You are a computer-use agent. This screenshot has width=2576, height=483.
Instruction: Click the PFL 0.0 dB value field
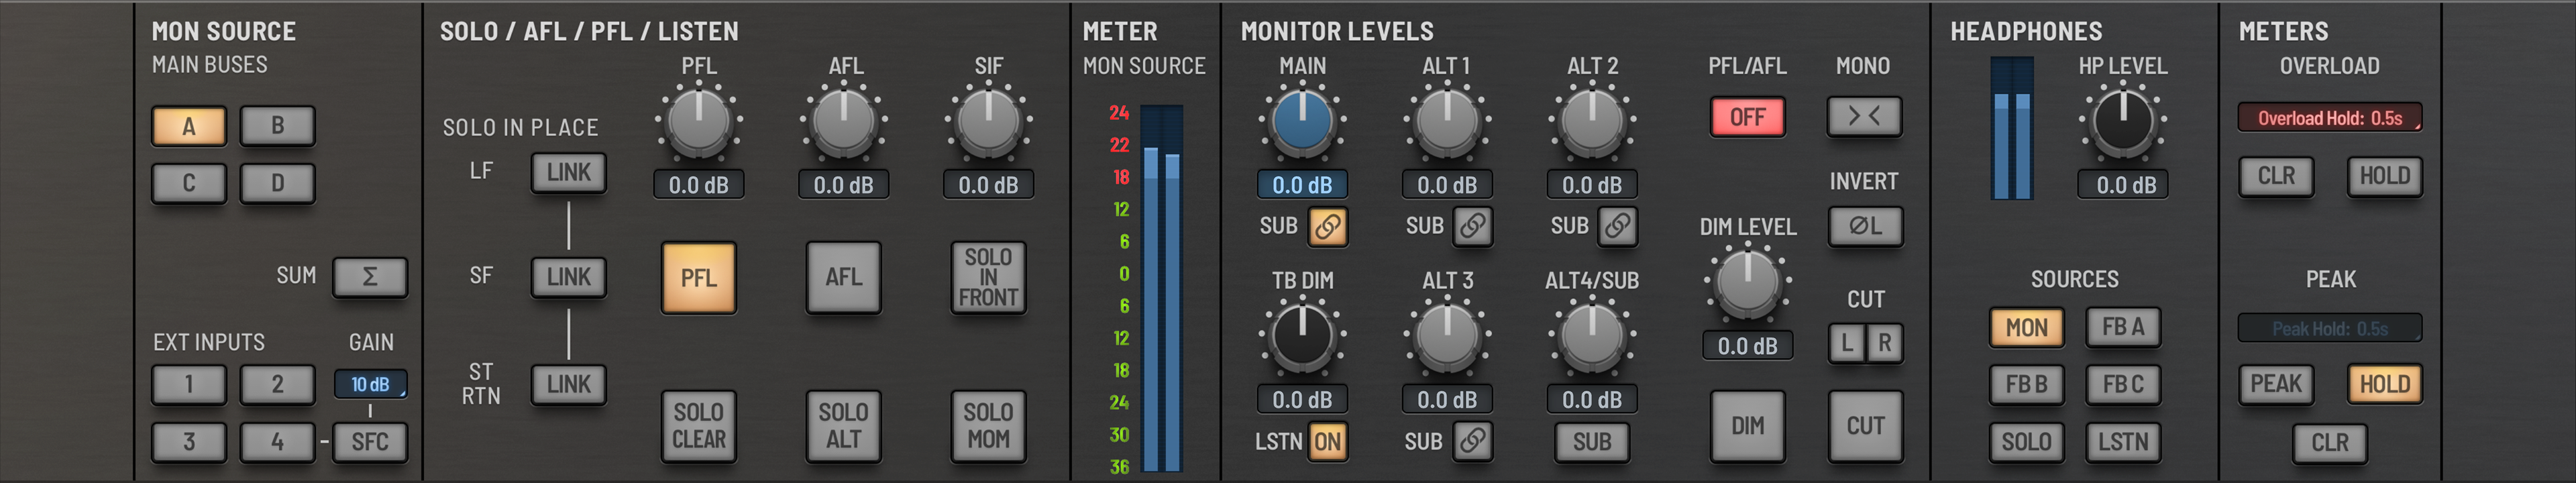pyautogui.click(x=699, y=185)
